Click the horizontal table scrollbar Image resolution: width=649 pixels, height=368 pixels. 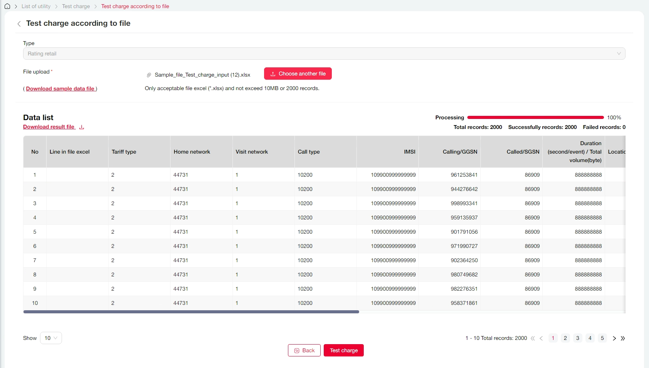pos(191,312)
